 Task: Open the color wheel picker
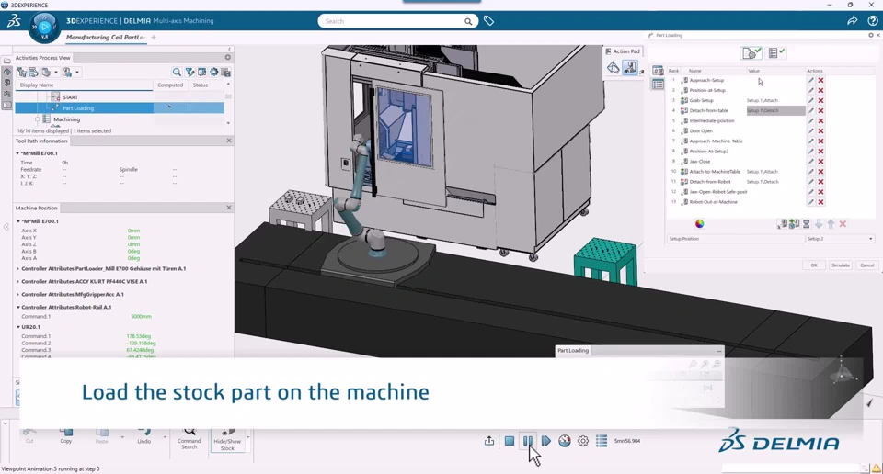[x=699, y=224]
